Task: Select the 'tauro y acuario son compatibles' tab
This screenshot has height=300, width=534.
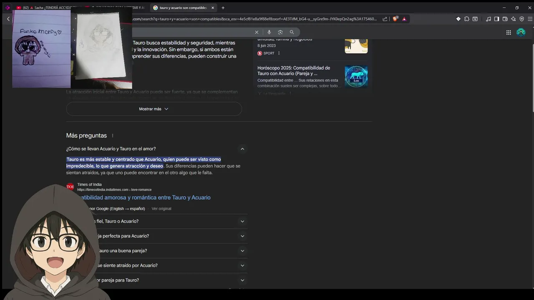Action: coord(183,7)
